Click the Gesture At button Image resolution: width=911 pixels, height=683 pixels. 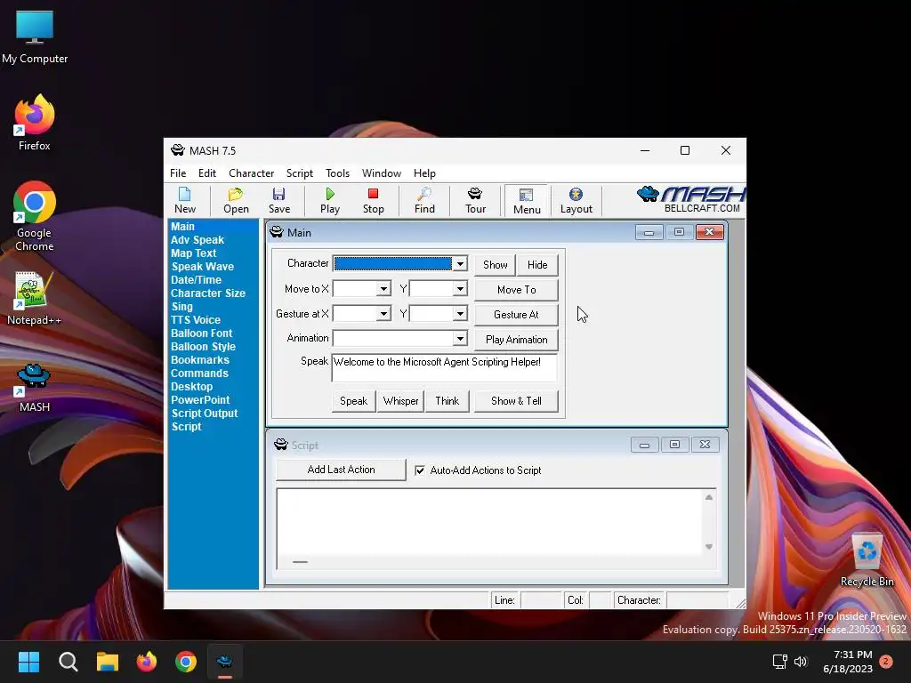[x=516, y=315]
